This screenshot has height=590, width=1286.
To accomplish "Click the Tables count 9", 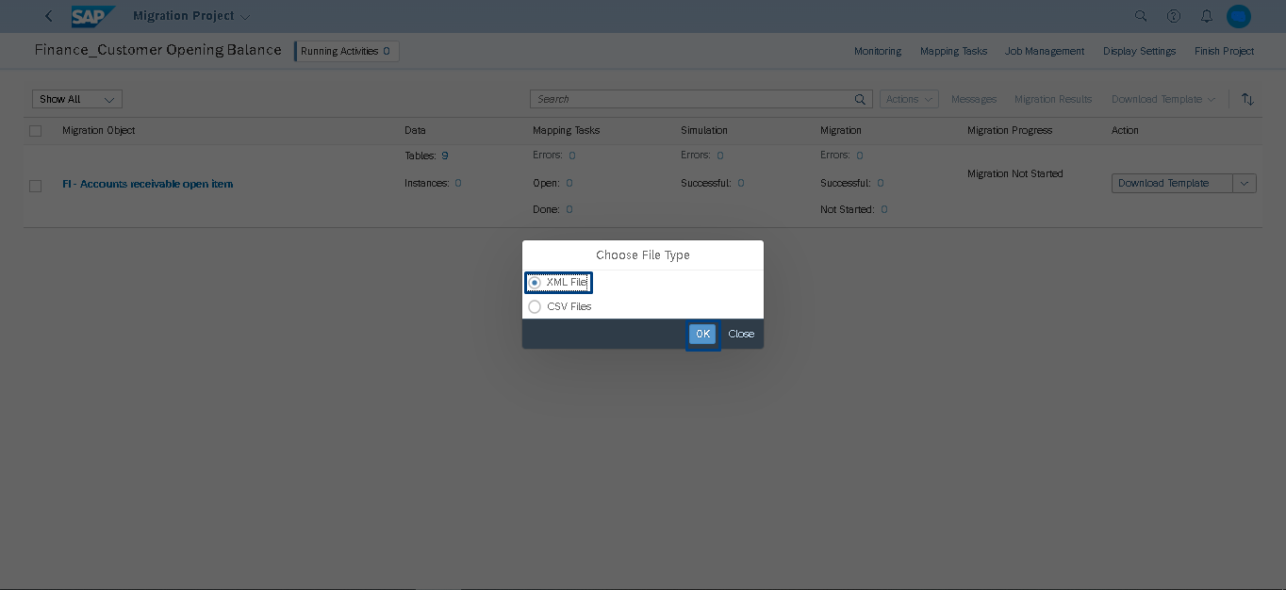I will [x=445, y=156].
